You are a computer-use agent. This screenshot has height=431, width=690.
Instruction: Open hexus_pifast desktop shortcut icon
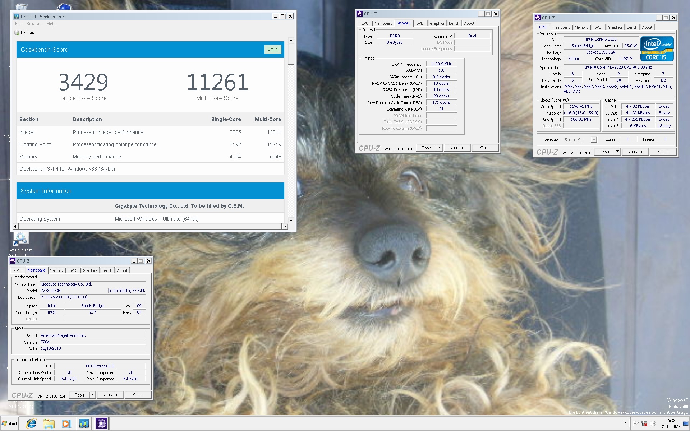click(x=21, y=238)
